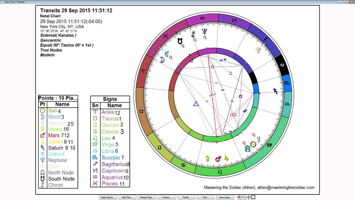This screenshot has height=200, width=355.
Task: Select the Mercury glyph in the chart wheel
Action: pos(259,139)
